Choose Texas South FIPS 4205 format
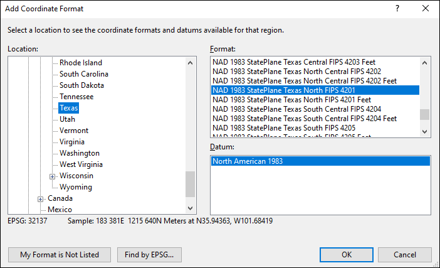 point(315,128)
